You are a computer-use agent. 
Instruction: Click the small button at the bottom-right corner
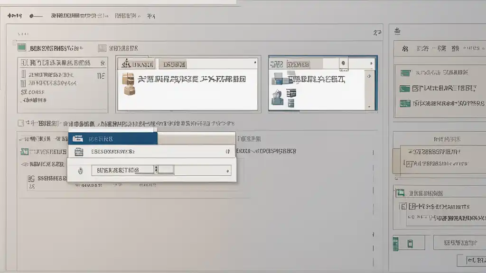(472, 260)
